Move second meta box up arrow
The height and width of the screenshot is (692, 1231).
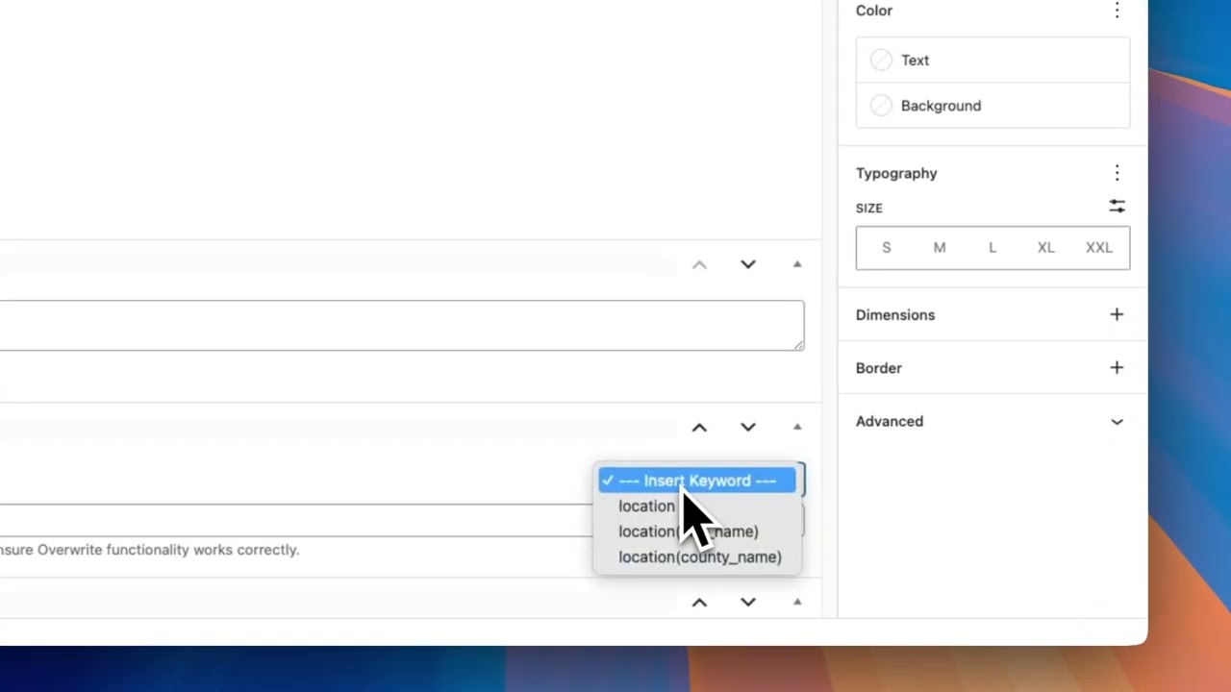(699, 427)
